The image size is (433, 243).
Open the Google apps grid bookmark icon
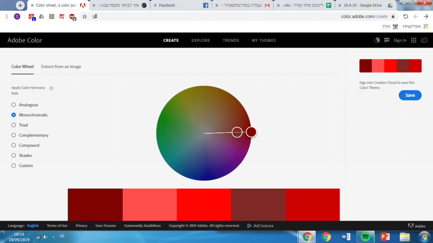[x=426, y=27]
